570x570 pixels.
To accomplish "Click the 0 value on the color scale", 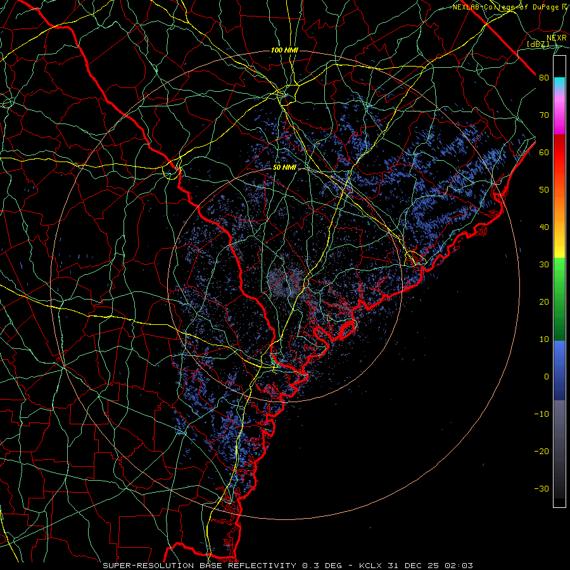I will pyautogui.click(x=547, y=377).
